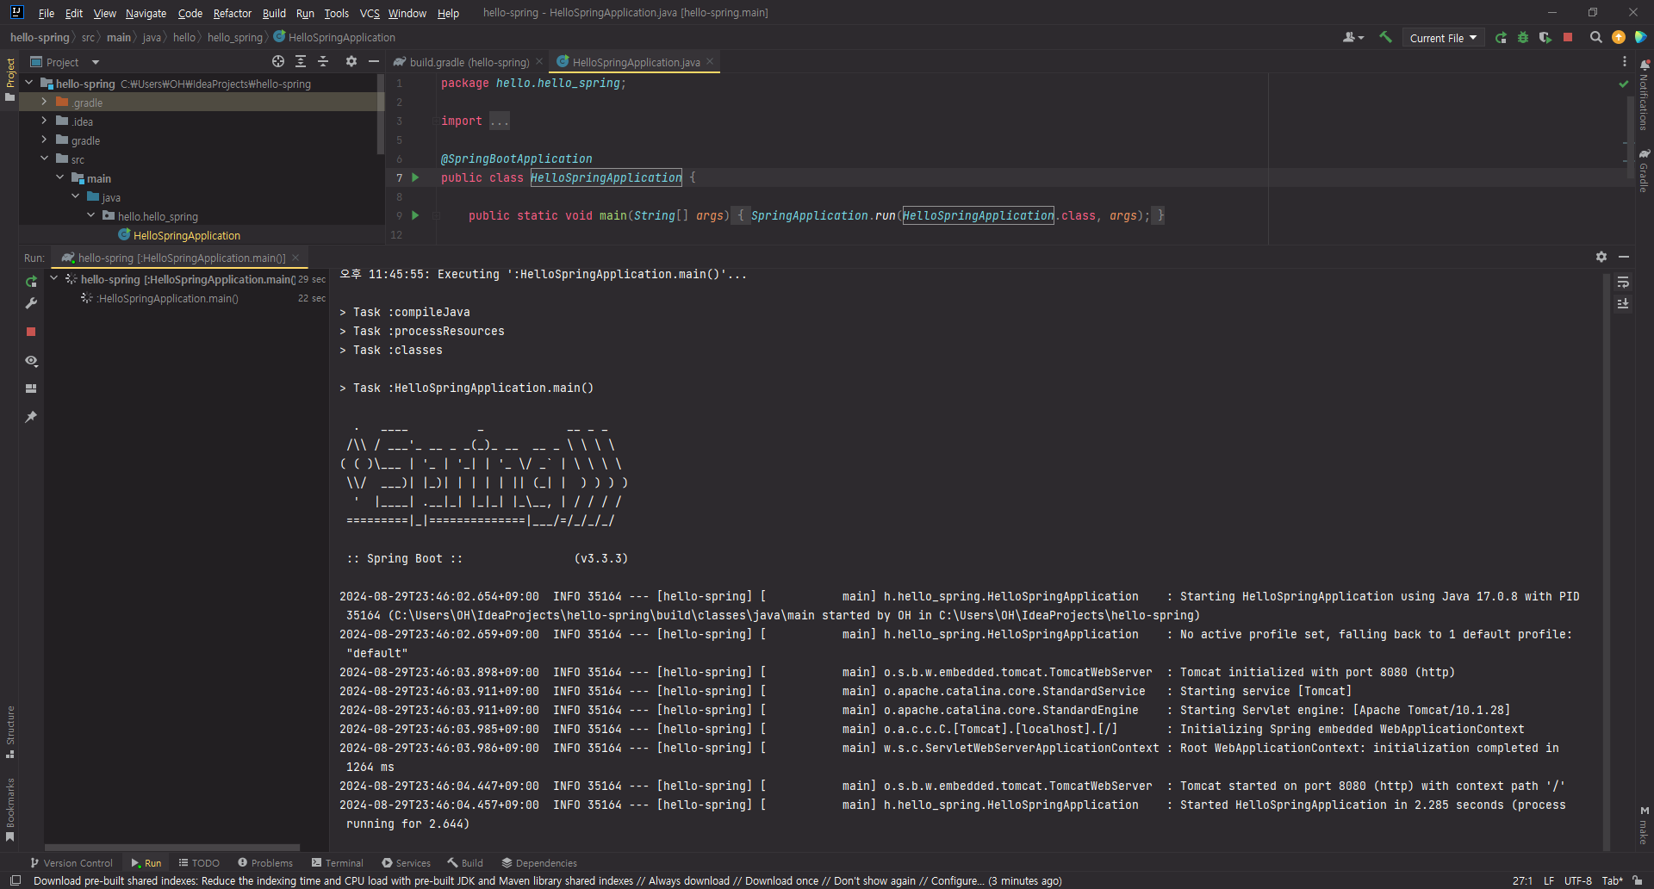Screen dimensions: 1654x889
Task: Toggle tool window bars in the status bar corner
Action: click(x=16, y=880)
